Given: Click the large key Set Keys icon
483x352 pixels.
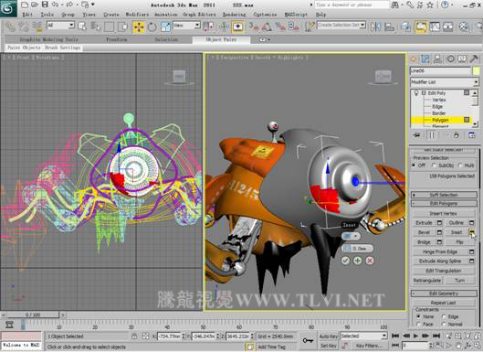Looking at the screenshot, I should point(308,340).
